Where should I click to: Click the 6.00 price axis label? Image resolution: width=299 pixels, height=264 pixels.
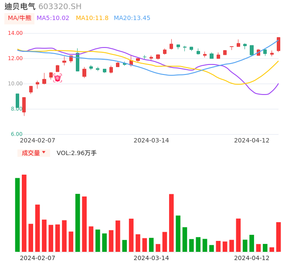click(x=17, y=134)
